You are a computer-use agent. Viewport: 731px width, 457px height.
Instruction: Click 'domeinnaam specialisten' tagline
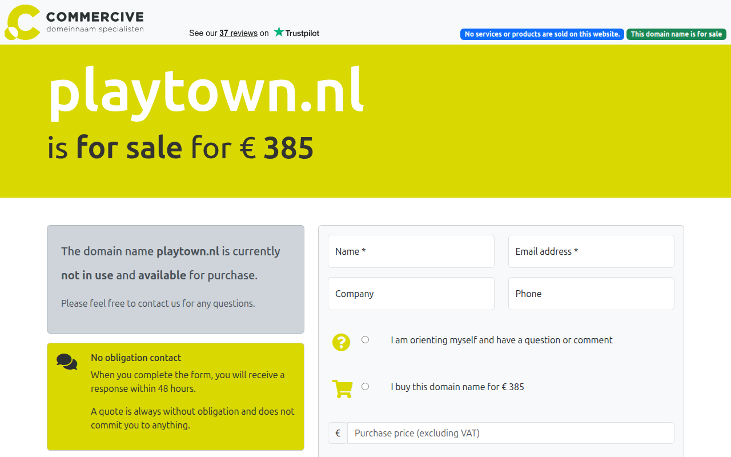[95, 29]
